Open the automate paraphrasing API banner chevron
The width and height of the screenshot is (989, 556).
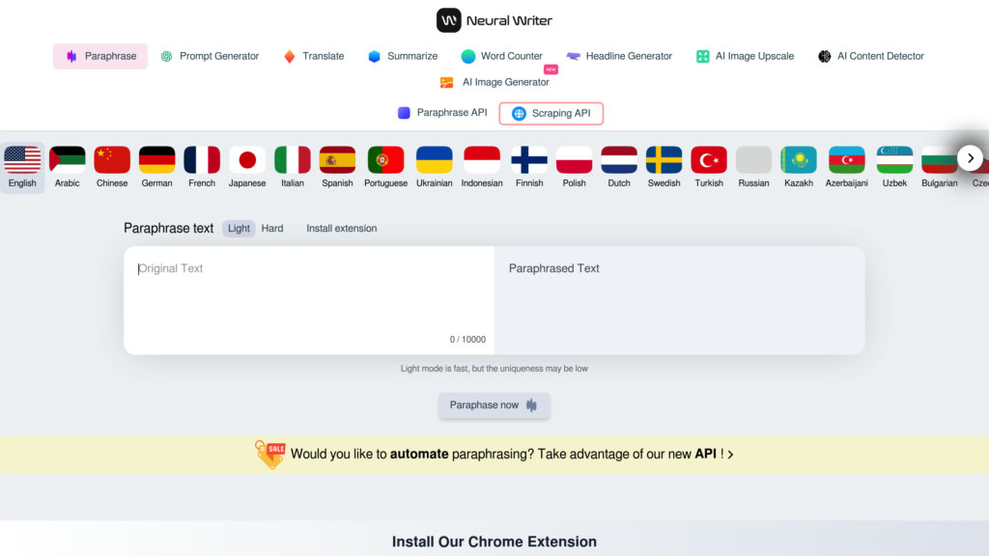click(x=730, y=455)
